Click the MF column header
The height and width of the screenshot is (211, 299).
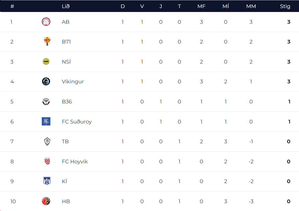[201, 6]
